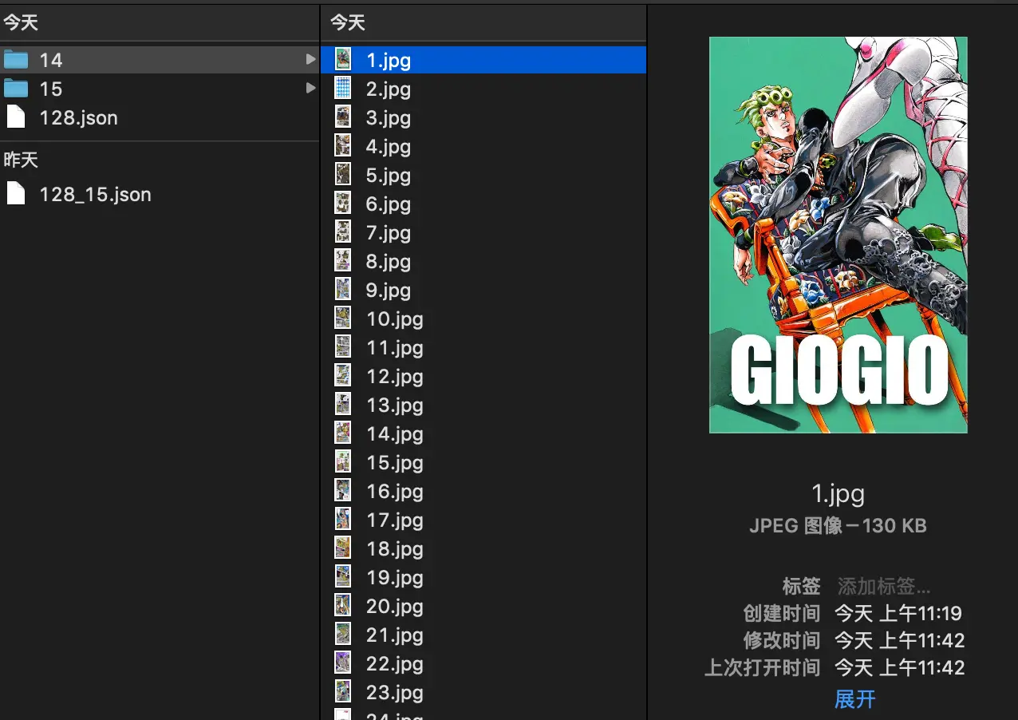Viewport: 1018px width, 720px height.
Task: Click the thumbnail icon of 19.jpg
Action: [342, 576]
